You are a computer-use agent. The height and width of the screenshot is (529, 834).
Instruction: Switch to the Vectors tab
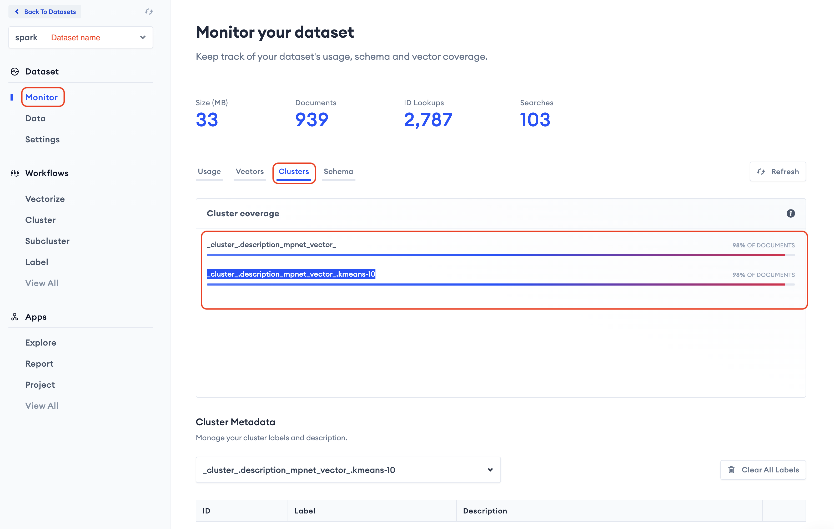pyautogui.click(x=249, y=172)
